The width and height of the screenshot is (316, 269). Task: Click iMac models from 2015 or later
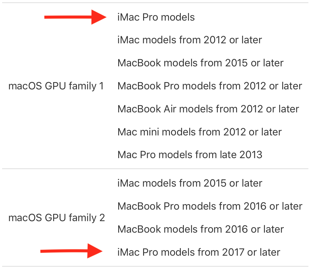190,183
